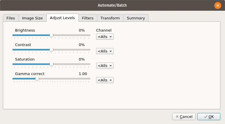Confirm with the OK button
This screenshot has width=225, height=124.
209,117
